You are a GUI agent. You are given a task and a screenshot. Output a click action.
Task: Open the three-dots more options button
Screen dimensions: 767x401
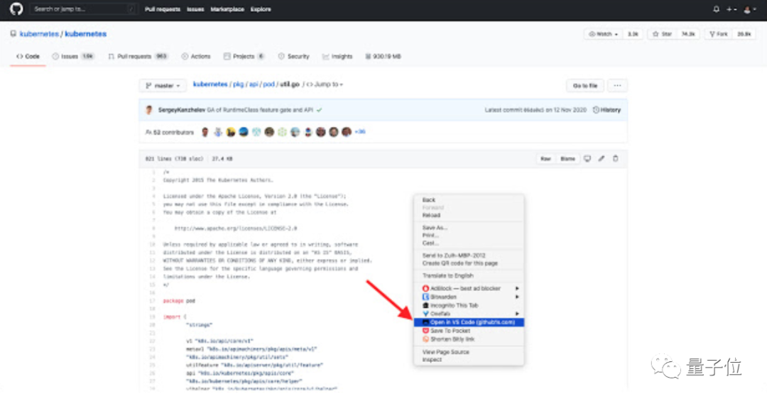point(617,86)
